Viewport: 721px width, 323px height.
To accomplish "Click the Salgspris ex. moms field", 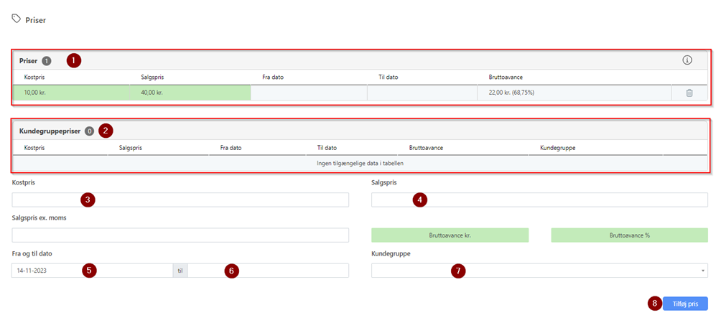I will point(180,235).
